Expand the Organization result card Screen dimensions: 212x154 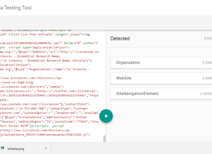point(161,63)
